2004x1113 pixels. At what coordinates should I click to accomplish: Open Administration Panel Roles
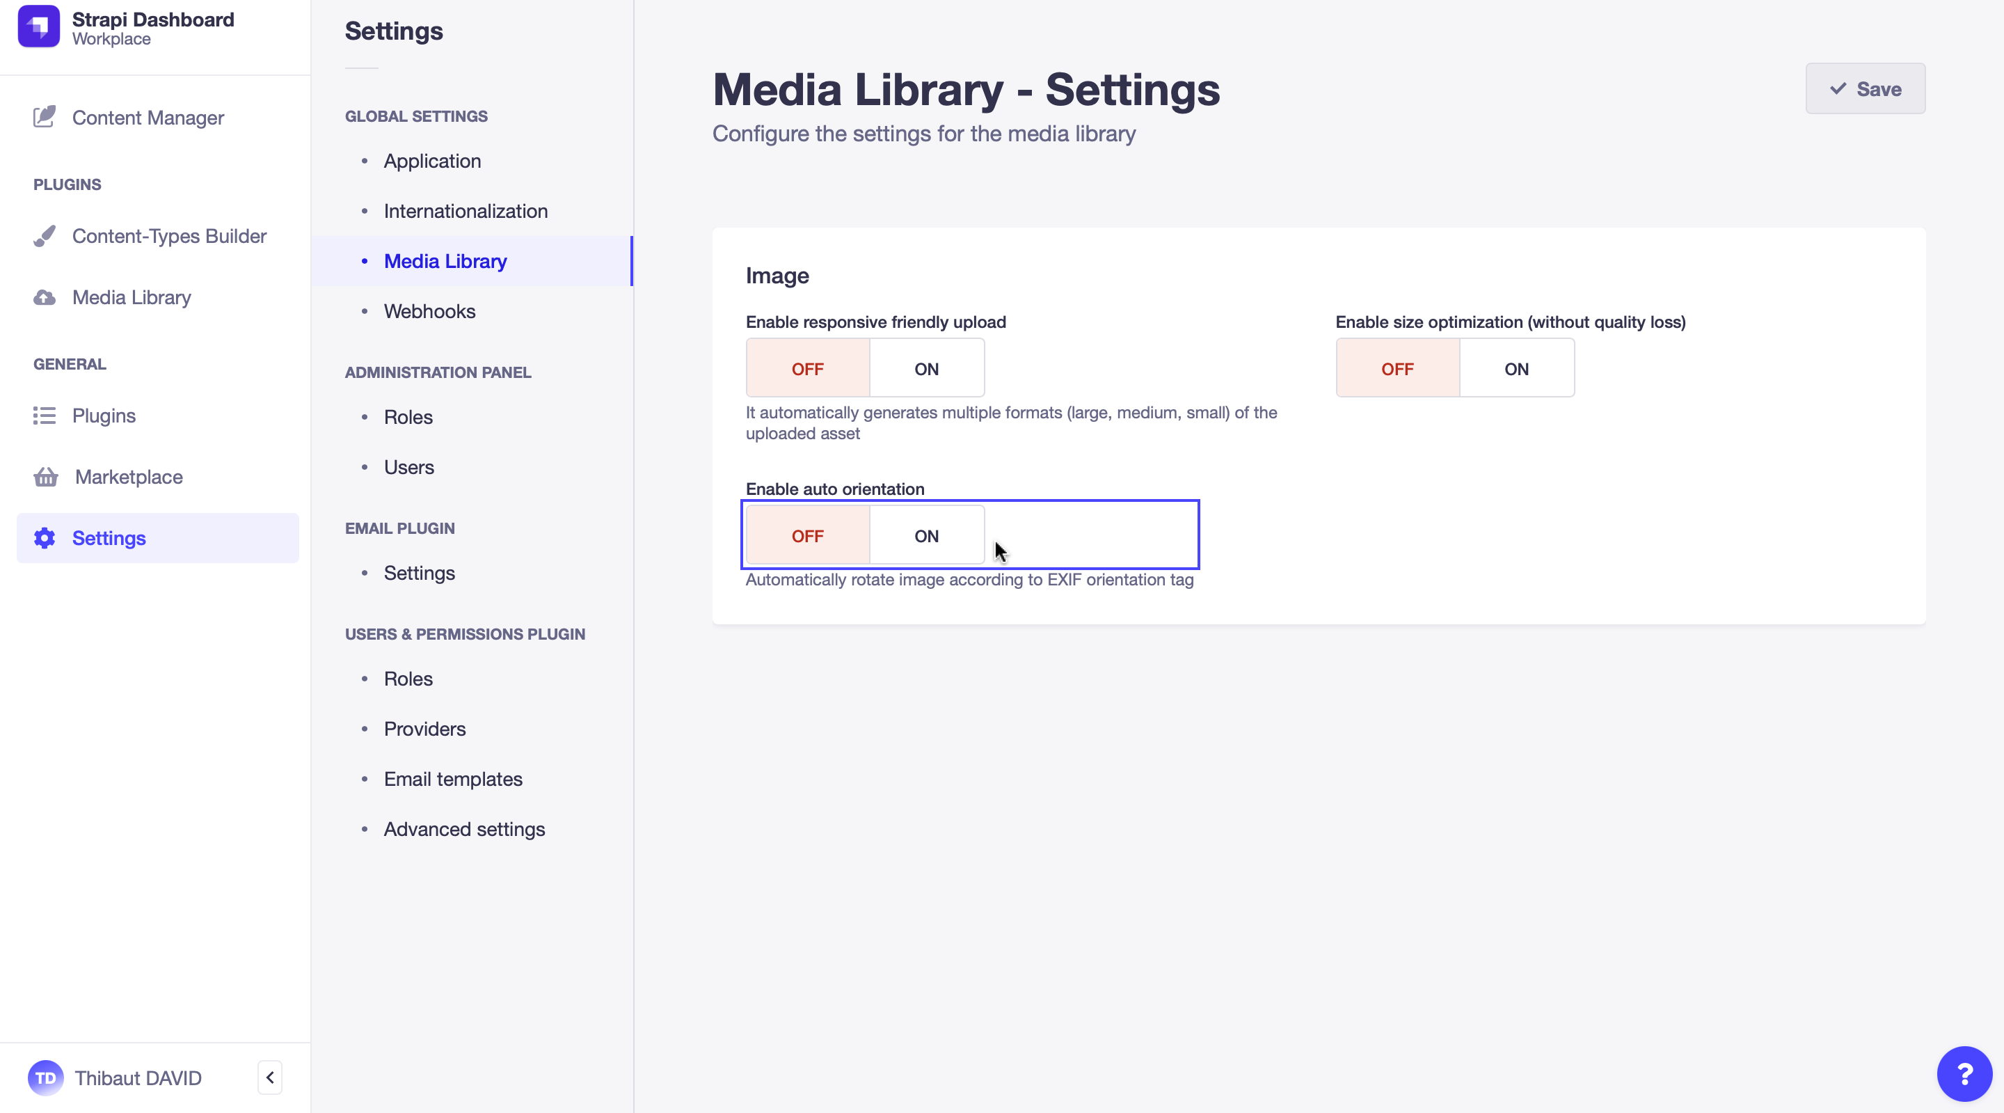[408, 417]
